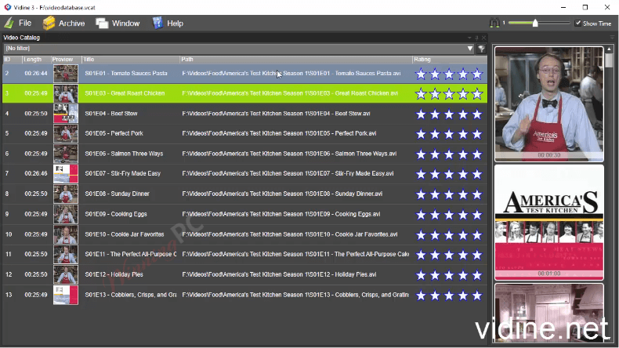Adjust the thumbnail interval slider
Viewport: 619px width, 348px height.
pos(535,23)
